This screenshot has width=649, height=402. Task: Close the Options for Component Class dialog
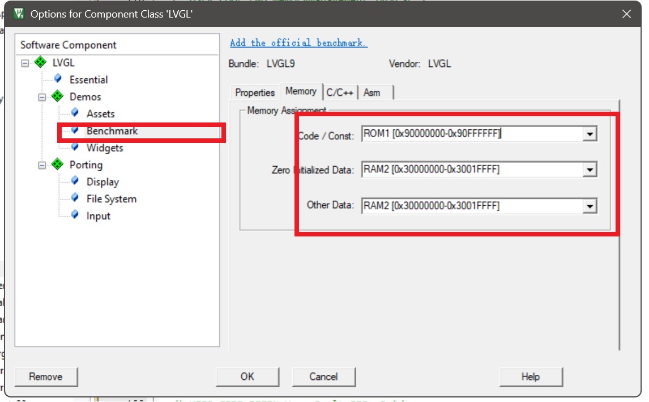click(x=627, y=14)
